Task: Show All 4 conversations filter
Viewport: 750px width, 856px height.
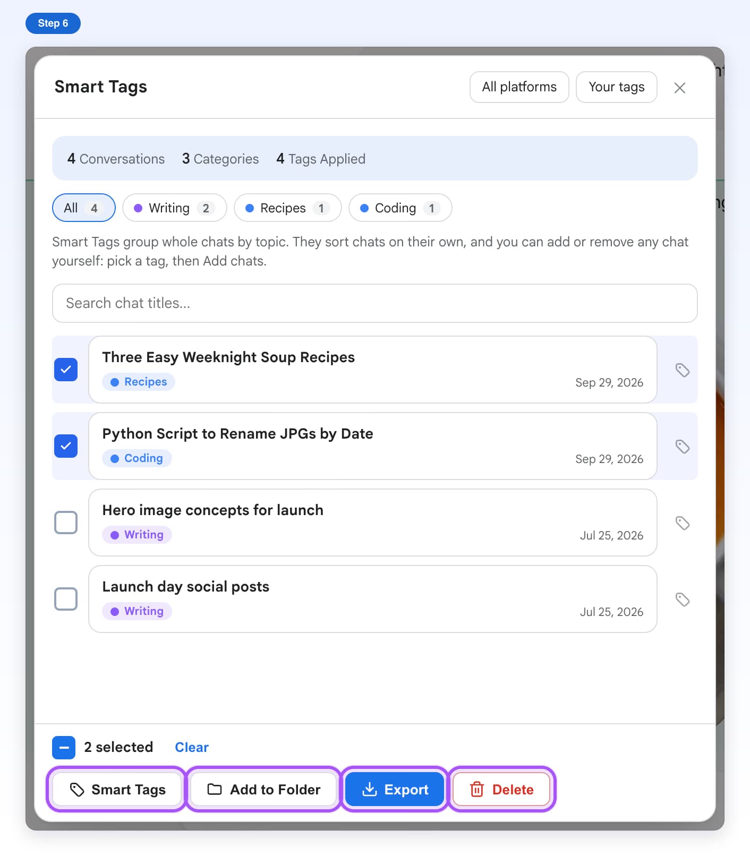Action: click(x=84, y=208)
